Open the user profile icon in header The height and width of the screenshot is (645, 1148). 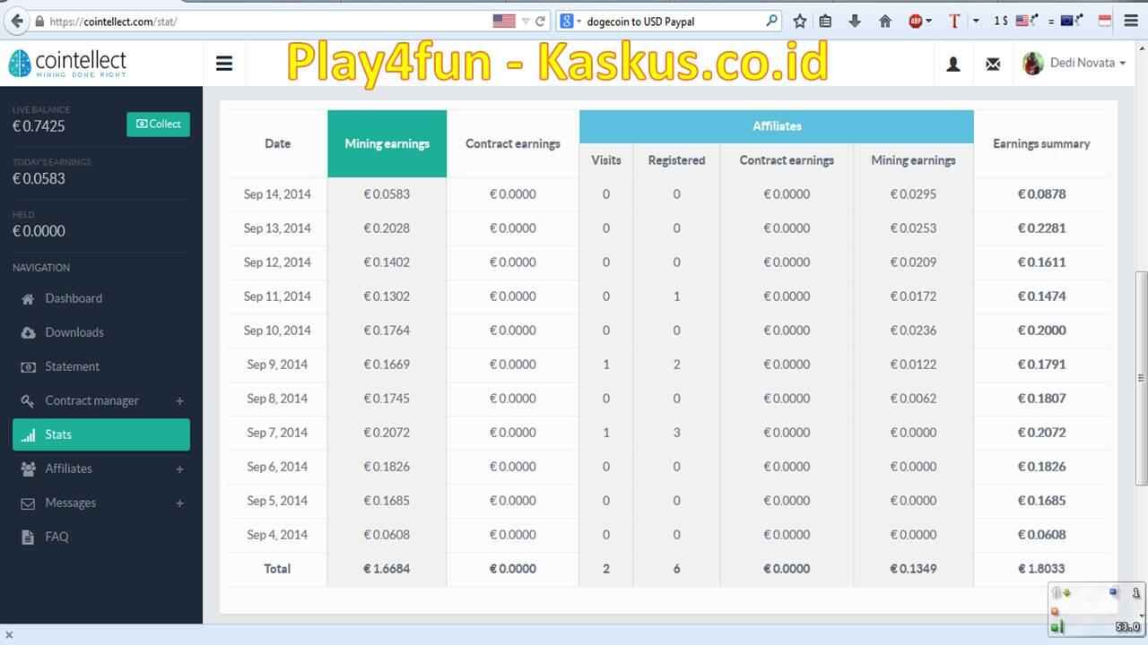click(953, 64)
